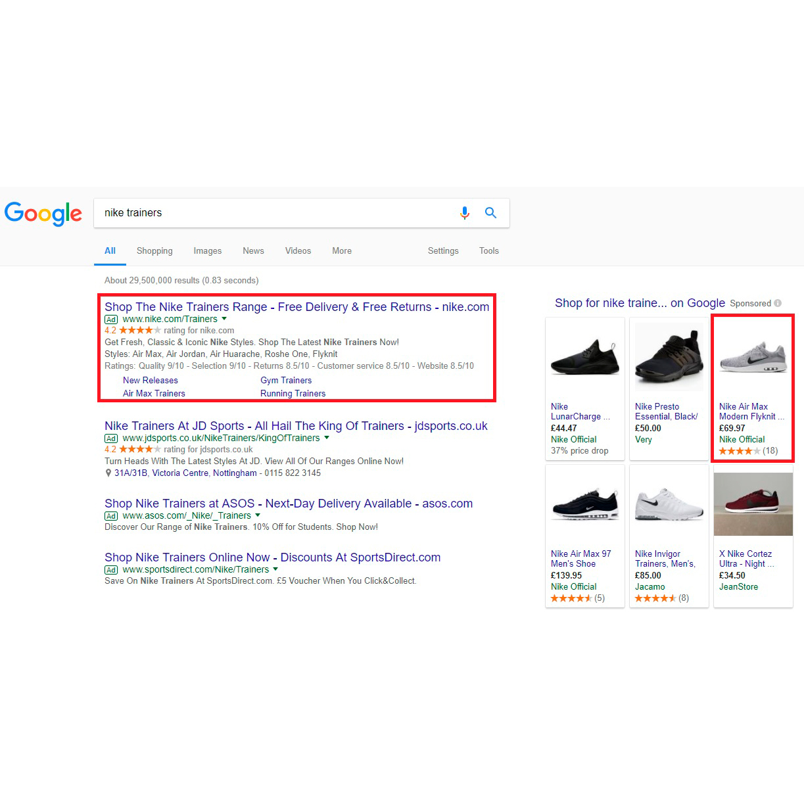
Task: Expand the arrow next to sportsdirect.com URL
Action: [x=275, y=569]
